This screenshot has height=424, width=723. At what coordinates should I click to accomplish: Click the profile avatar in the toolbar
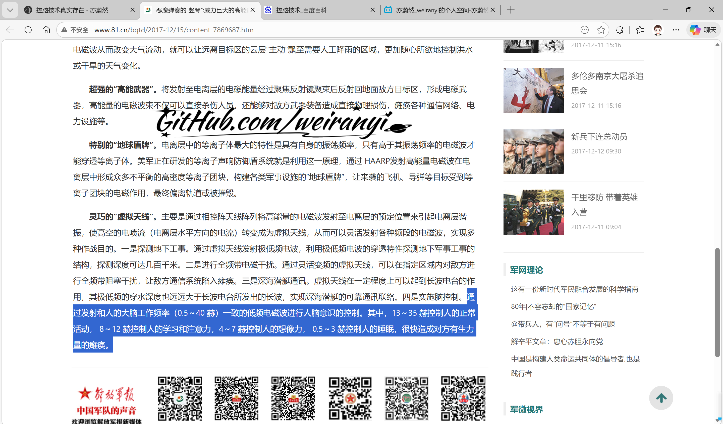coord(658,30)
